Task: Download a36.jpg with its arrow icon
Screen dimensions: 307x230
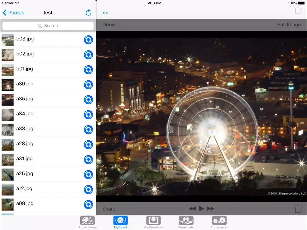Action: (x=88, y=85)
